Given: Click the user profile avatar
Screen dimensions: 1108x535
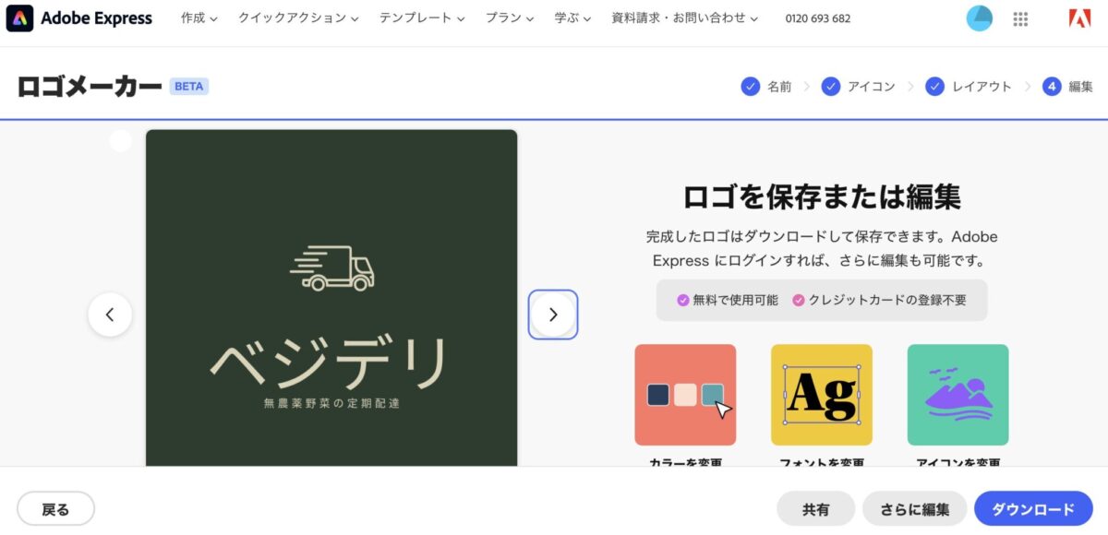Looking at the screenshot, I should [x=979, y=18].
